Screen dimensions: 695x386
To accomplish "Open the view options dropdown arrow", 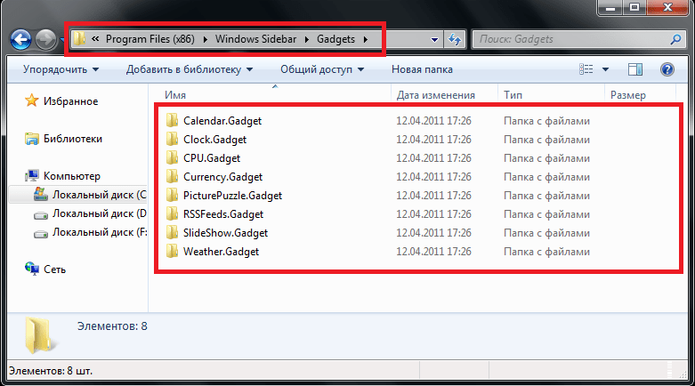I will click(x=605, y=69).
